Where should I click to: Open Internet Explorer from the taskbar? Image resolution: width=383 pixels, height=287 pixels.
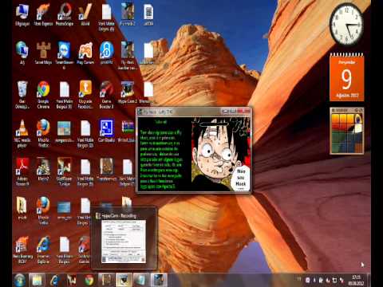click(x=54, y=280)
